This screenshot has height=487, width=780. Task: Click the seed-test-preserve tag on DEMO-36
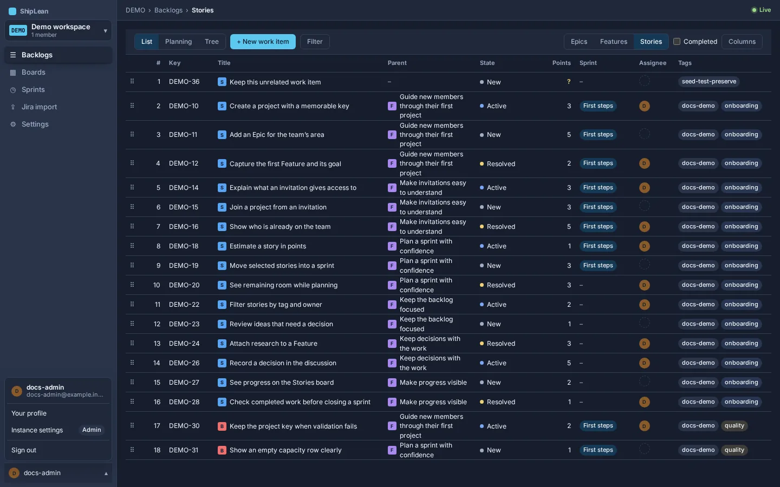click(709, 82)
